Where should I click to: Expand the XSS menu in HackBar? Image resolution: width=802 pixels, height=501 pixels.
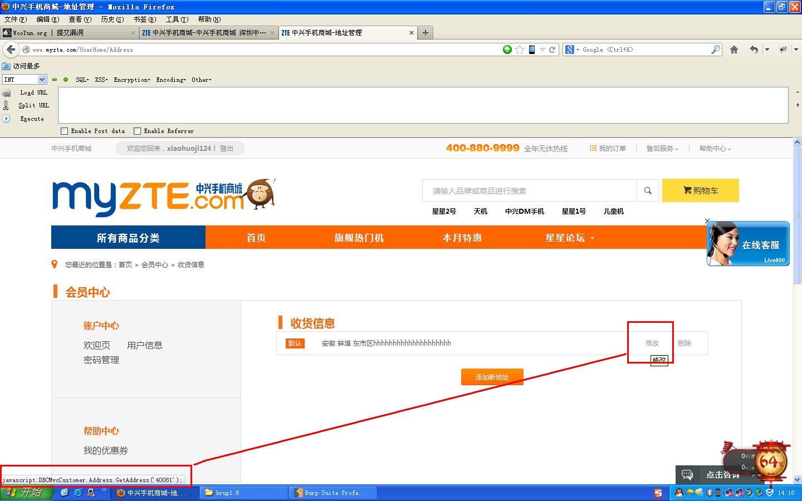point(101,80)
